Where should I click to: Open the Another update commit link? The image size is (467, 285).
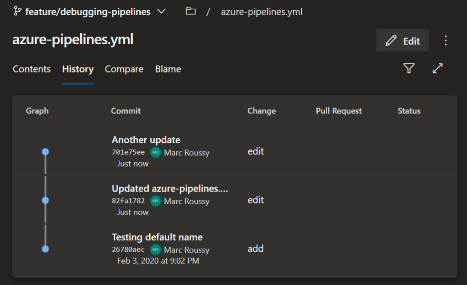point(146,140)
